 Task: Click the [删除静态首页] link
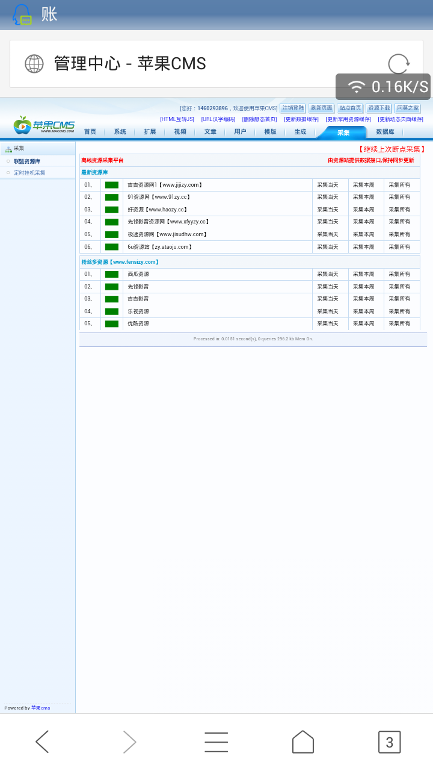[x=260, y=119]
